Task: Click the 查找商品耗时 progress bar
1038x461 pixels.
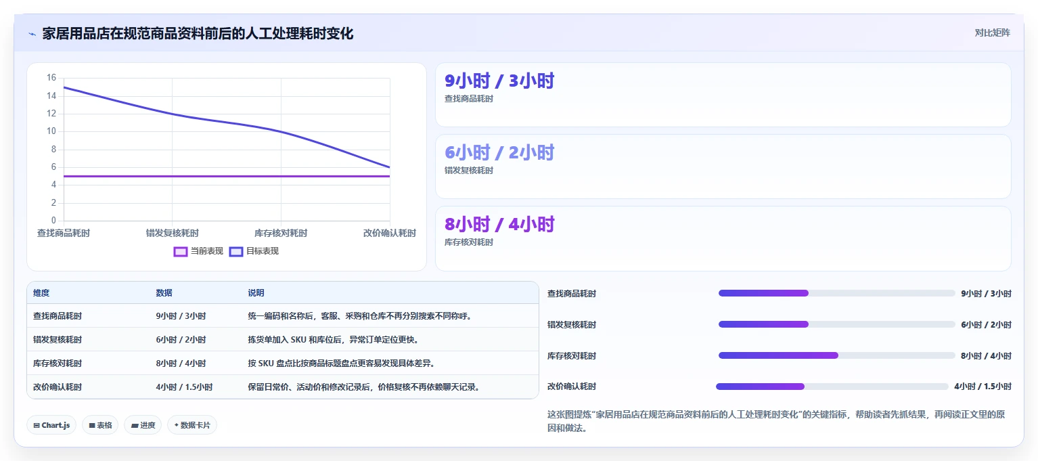Action: (x=836, y=293)
